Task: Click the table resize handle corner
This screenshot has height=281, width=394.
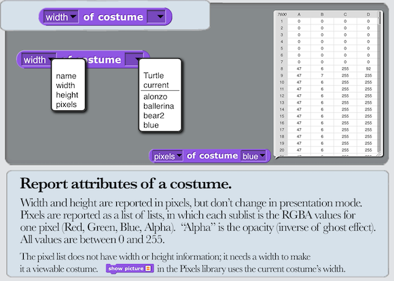Action: pos(379,154)
